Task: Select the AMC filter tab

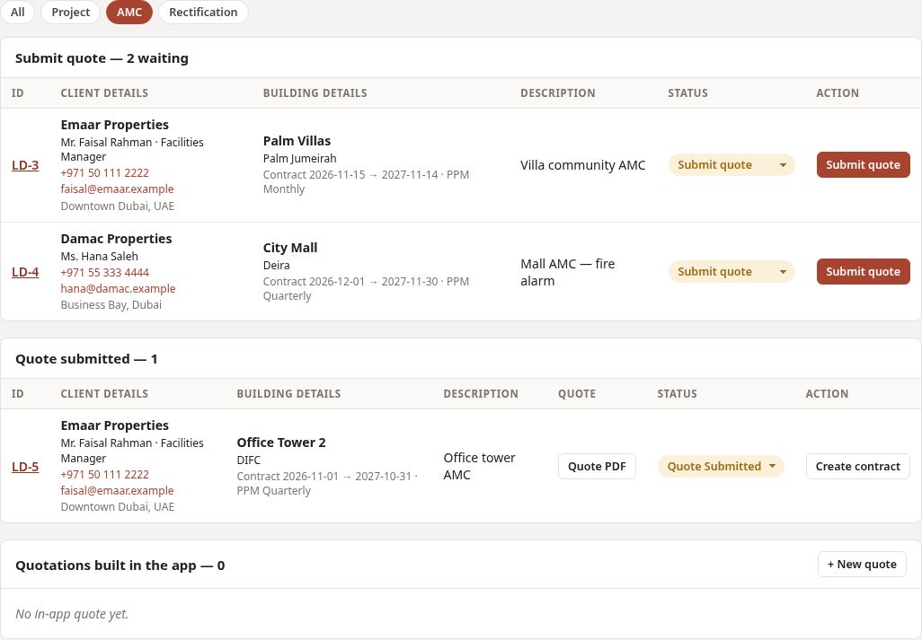Action: (x=129, y=12)
